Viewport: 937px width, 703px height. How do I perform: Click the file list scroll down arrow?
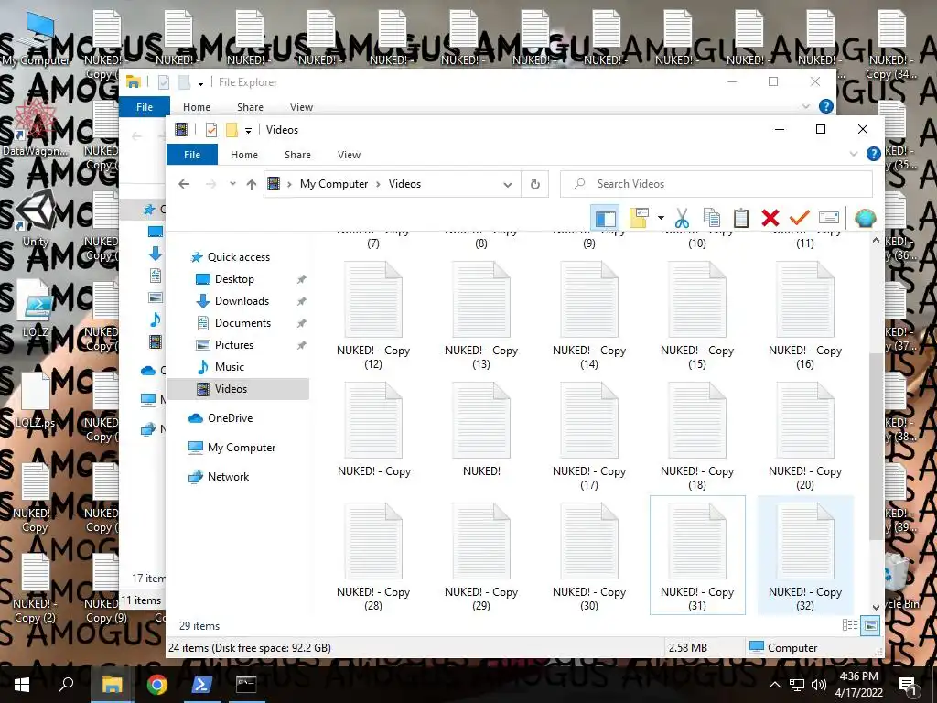(876, 608)
